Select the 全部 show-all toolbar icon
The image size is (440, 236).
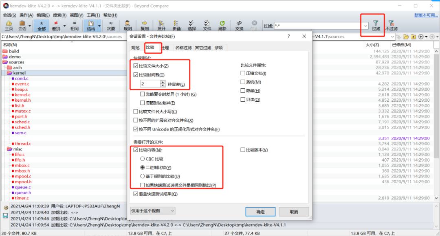point(42,26)
